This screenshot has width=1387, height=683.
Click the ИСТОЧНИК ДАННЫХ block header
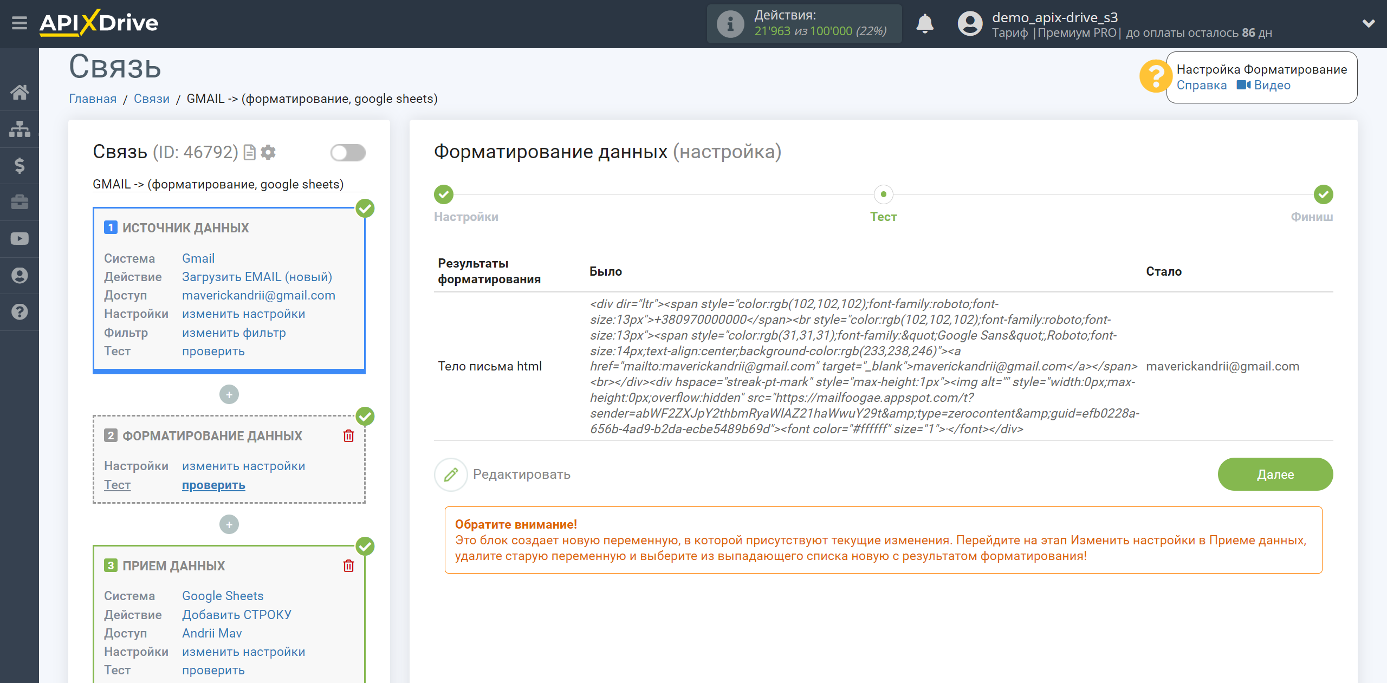(185, 227)
